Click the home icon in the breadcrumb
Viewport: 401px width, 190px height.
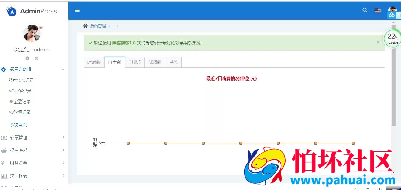[85, 26]
